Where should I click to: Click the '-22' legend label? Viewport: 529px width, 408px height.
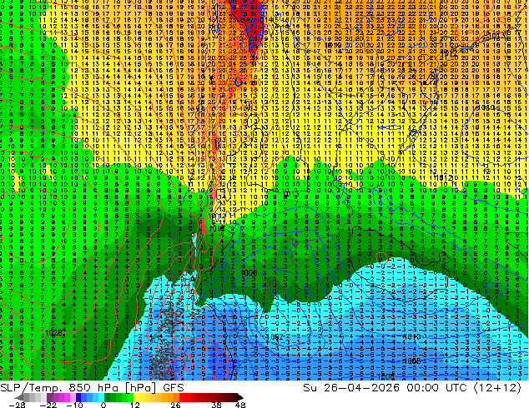tap(48, 405)
